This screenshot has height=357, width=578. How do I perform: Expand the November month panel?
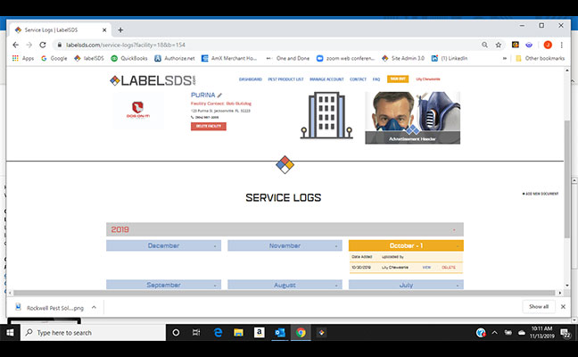[x=285, y=245]
